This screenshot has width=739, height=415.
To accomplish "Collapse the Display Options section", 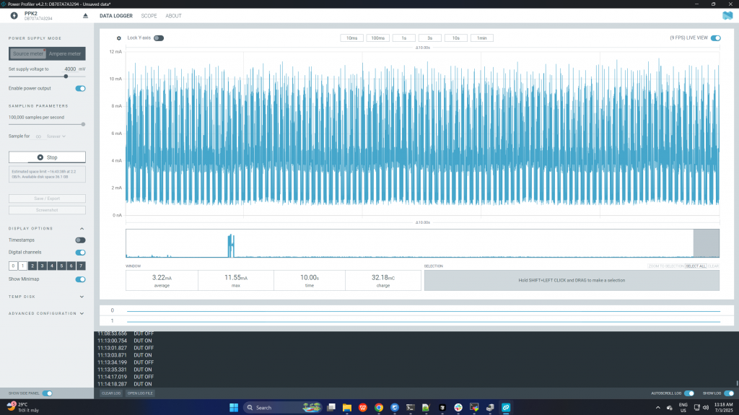I will coord(81,228).
